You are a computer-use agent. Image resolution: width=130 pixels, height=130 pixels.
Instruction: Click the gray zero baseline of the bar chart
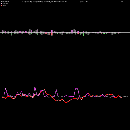(x=65, y=32)
